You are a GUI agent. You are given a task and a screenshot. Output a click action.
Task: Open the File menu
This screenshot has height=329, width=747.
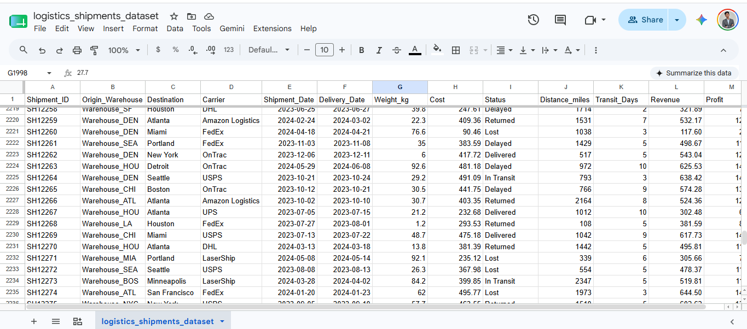(40, 28)
